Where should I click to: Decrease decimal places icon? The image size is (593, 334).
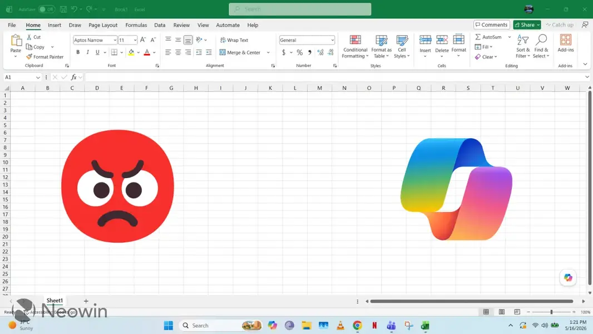click(x=330, y=52)
